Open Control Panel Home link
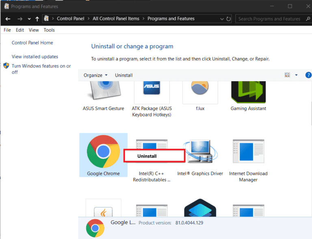 [x=32, y=43]
